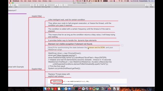Open the View menu
The height and width of the screenshot is (91, 163).
[x=39, y=1]
